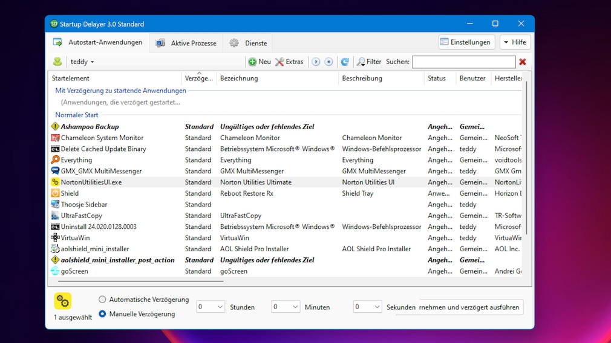
Task: Switch to the Autostart-Anwendungen tab
Action: pyautogui.click(x=98, y=42)
